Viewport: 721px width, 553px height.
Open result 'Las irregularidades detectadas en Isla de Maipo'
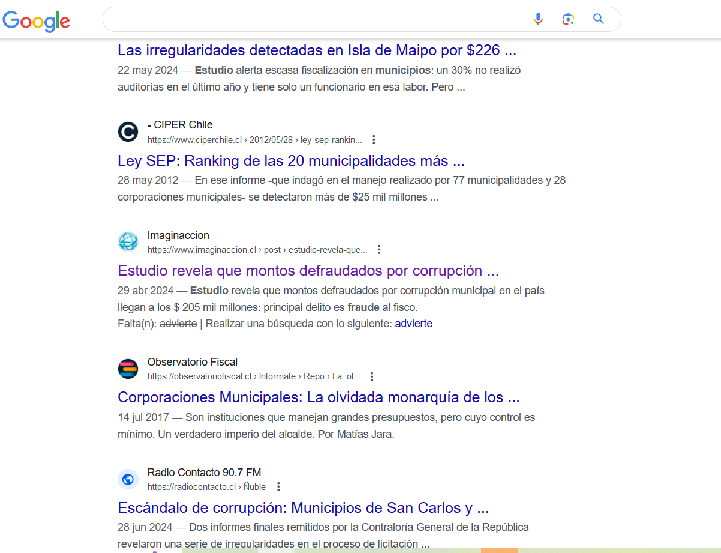(317, 50)
